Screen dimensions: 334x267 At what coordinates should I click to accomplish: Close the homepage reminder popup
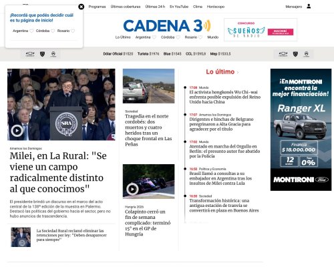click(x=81, y=7)
